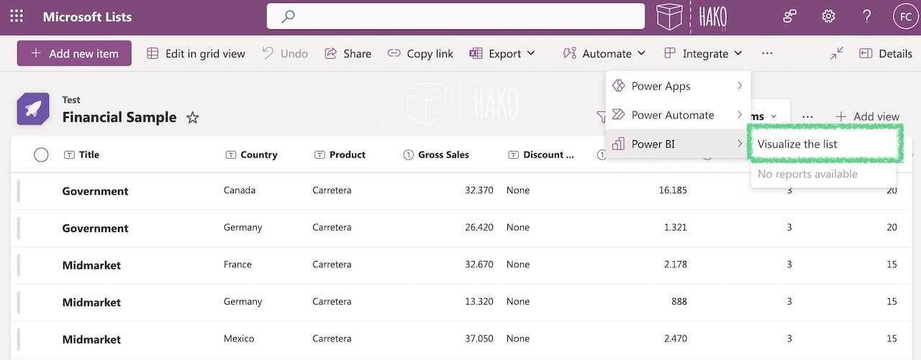Open the Gross Sales column header
Viewport: 921px width, 360px height.
436,154
